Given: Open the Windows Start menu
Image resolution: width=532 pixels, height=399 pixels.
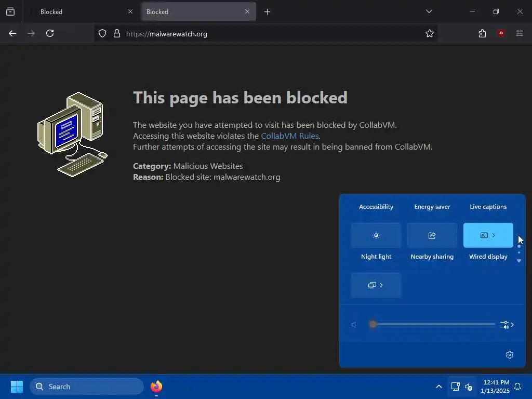Looking at the screenshot, I should click(17, 387).
